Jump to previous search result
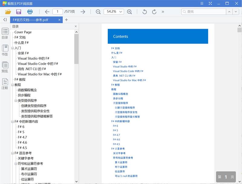242x184 pixels. tap(229, 11)
